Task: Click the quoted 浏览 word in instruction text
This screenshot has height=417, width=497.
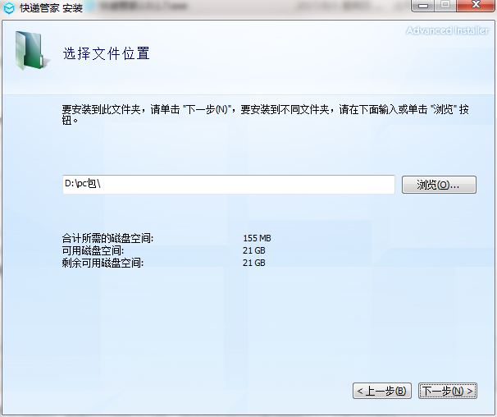Action: click(x=443, y=108)
